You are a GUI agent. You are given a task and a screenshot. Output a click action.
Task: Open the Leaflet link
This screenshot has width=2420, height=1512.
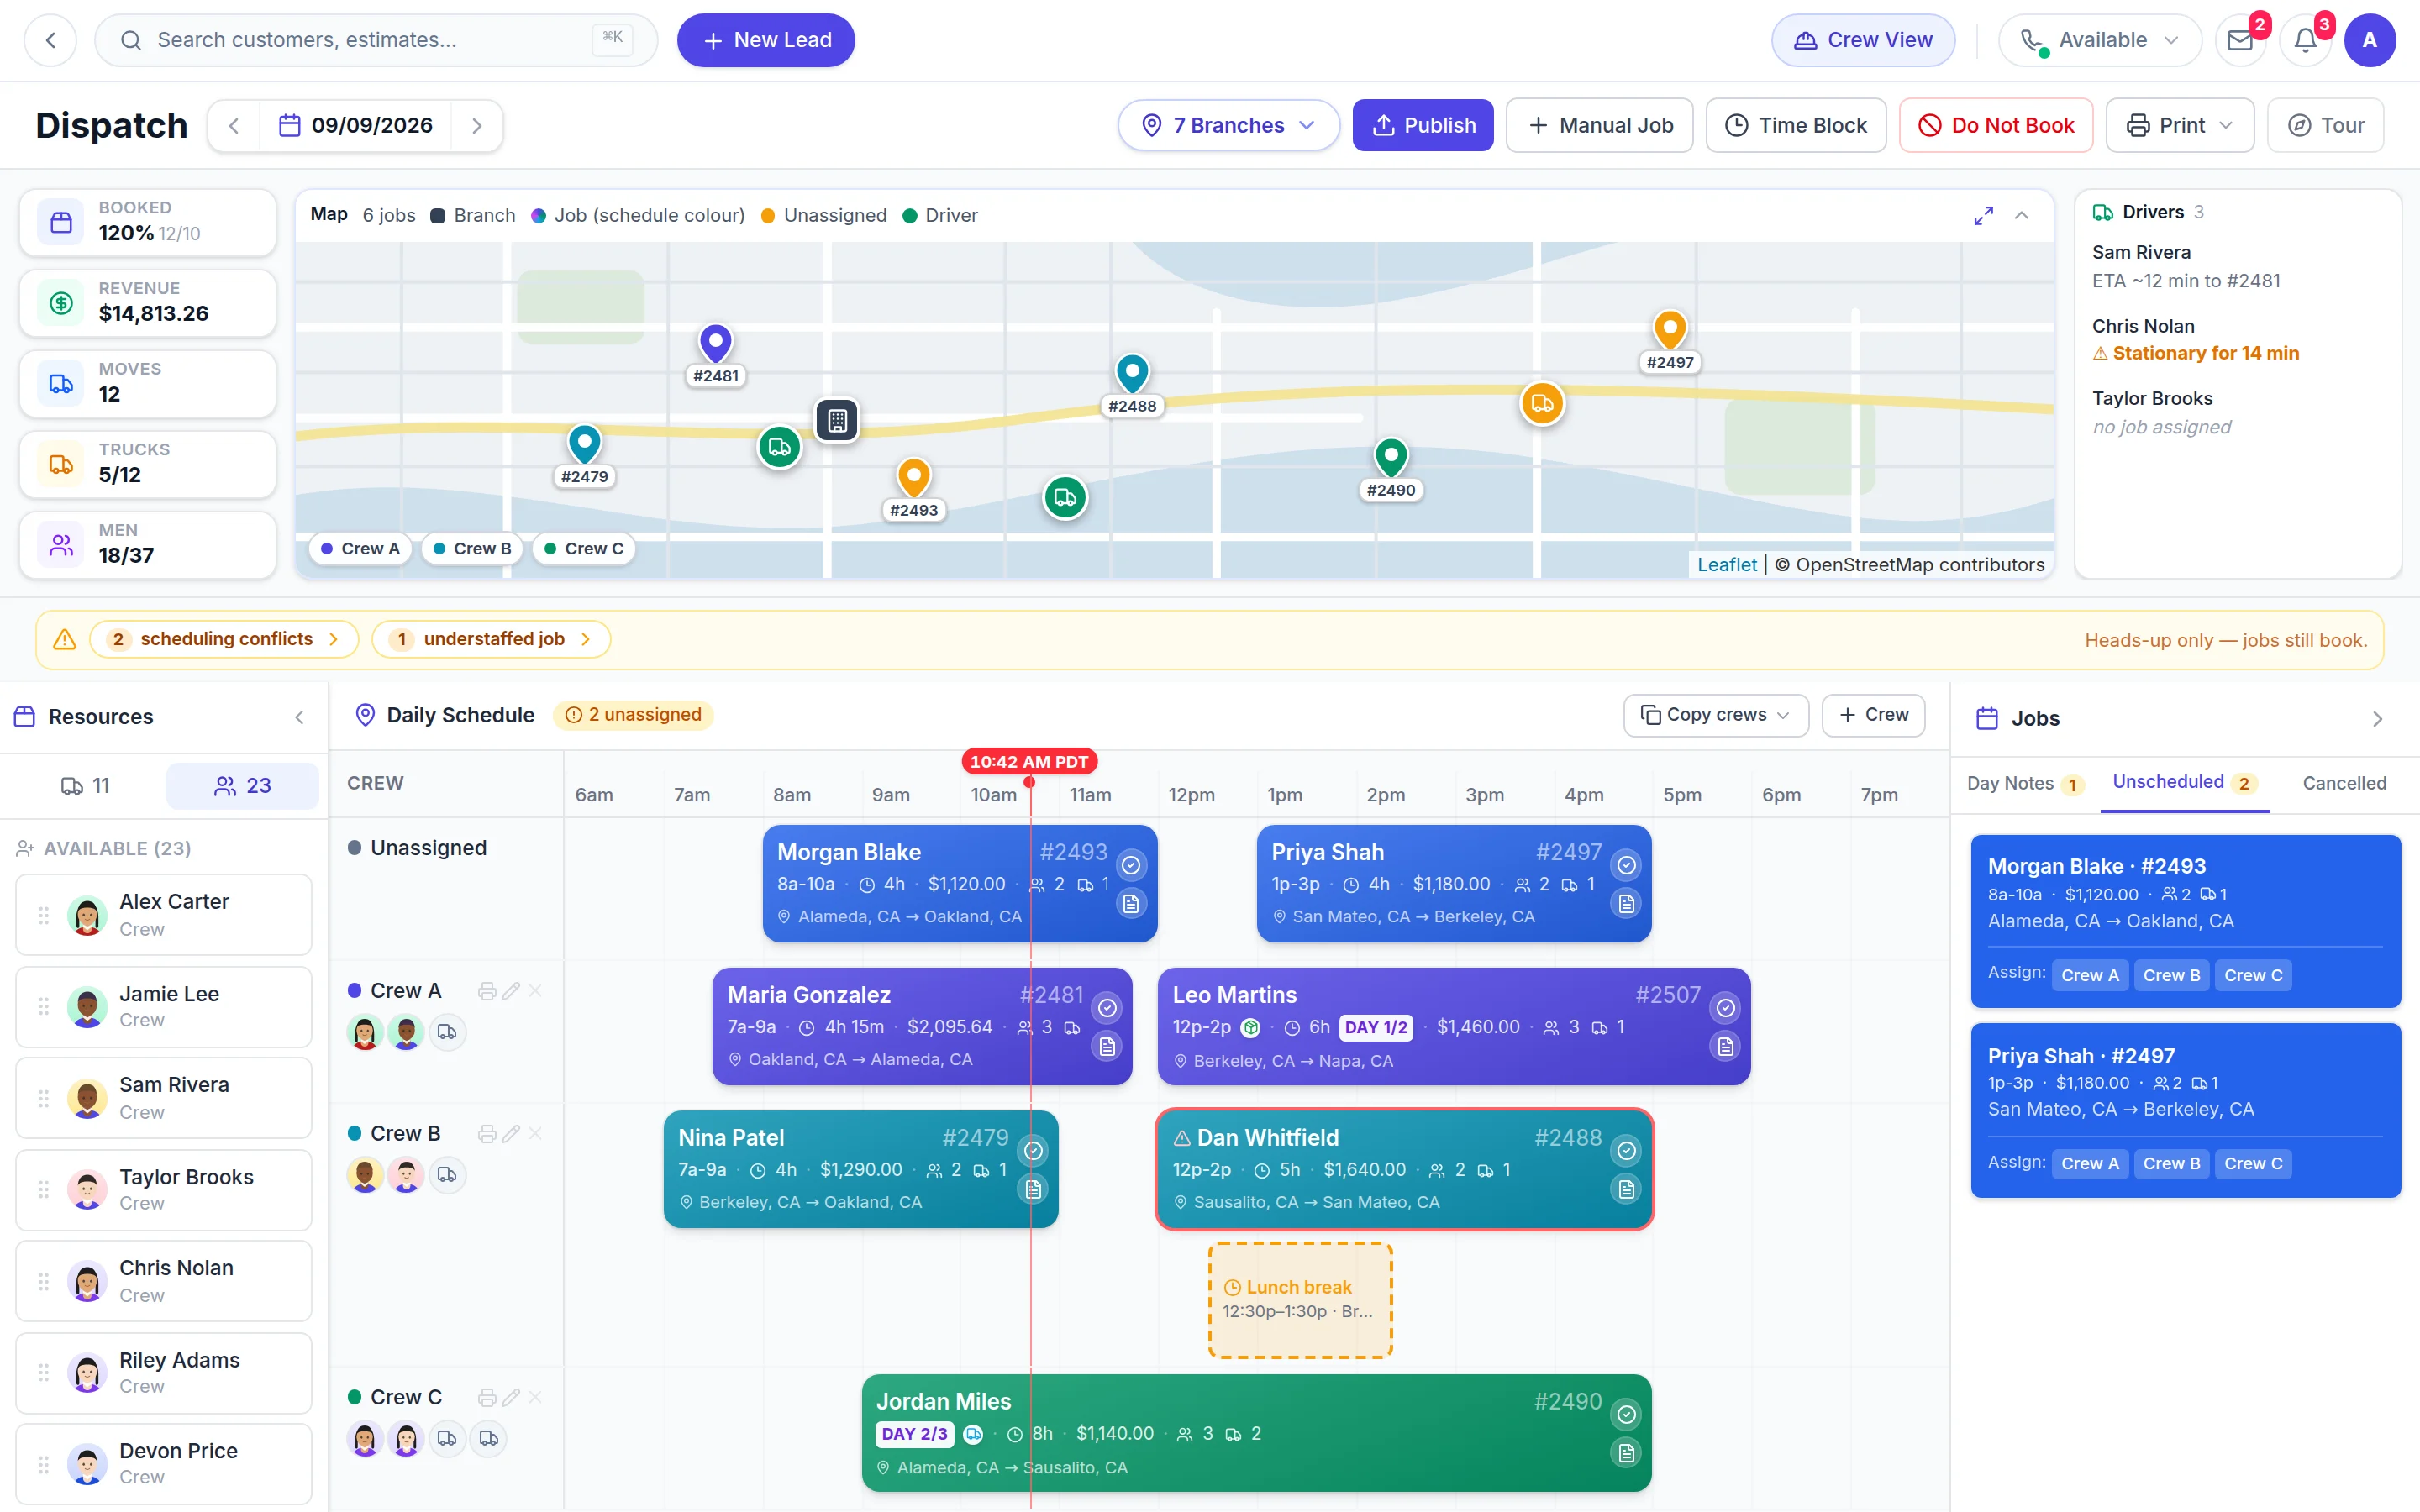pyautogui.click(x=1727, y=565)
